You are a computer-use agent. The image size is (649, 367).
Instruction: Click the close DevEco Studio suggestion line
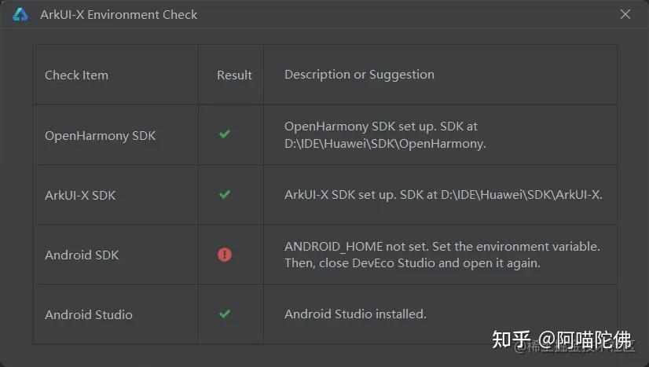point(412,263)
